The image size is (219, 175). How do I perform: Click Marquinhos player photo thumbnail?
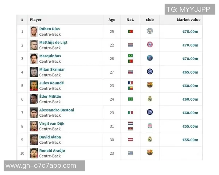(34, 58)
